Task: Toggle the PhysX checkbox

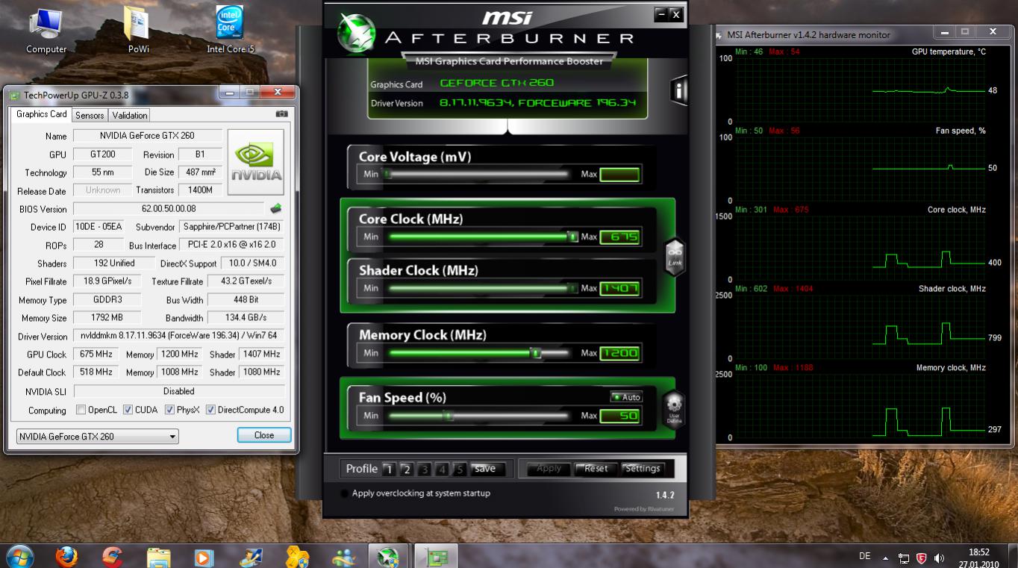Action: 169,410
